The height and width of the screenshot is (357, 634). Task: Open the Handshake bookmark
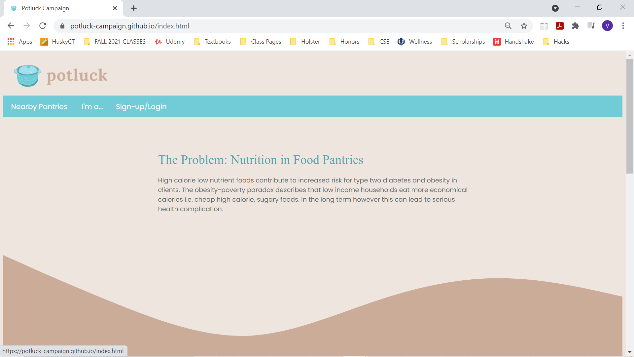click(x=513, y=42)
